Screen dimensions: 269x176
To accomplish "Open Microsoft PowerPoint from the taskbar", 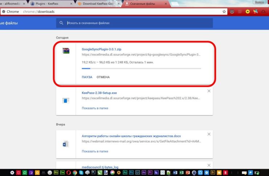I will pyautogui.click(x=188, y=173).
